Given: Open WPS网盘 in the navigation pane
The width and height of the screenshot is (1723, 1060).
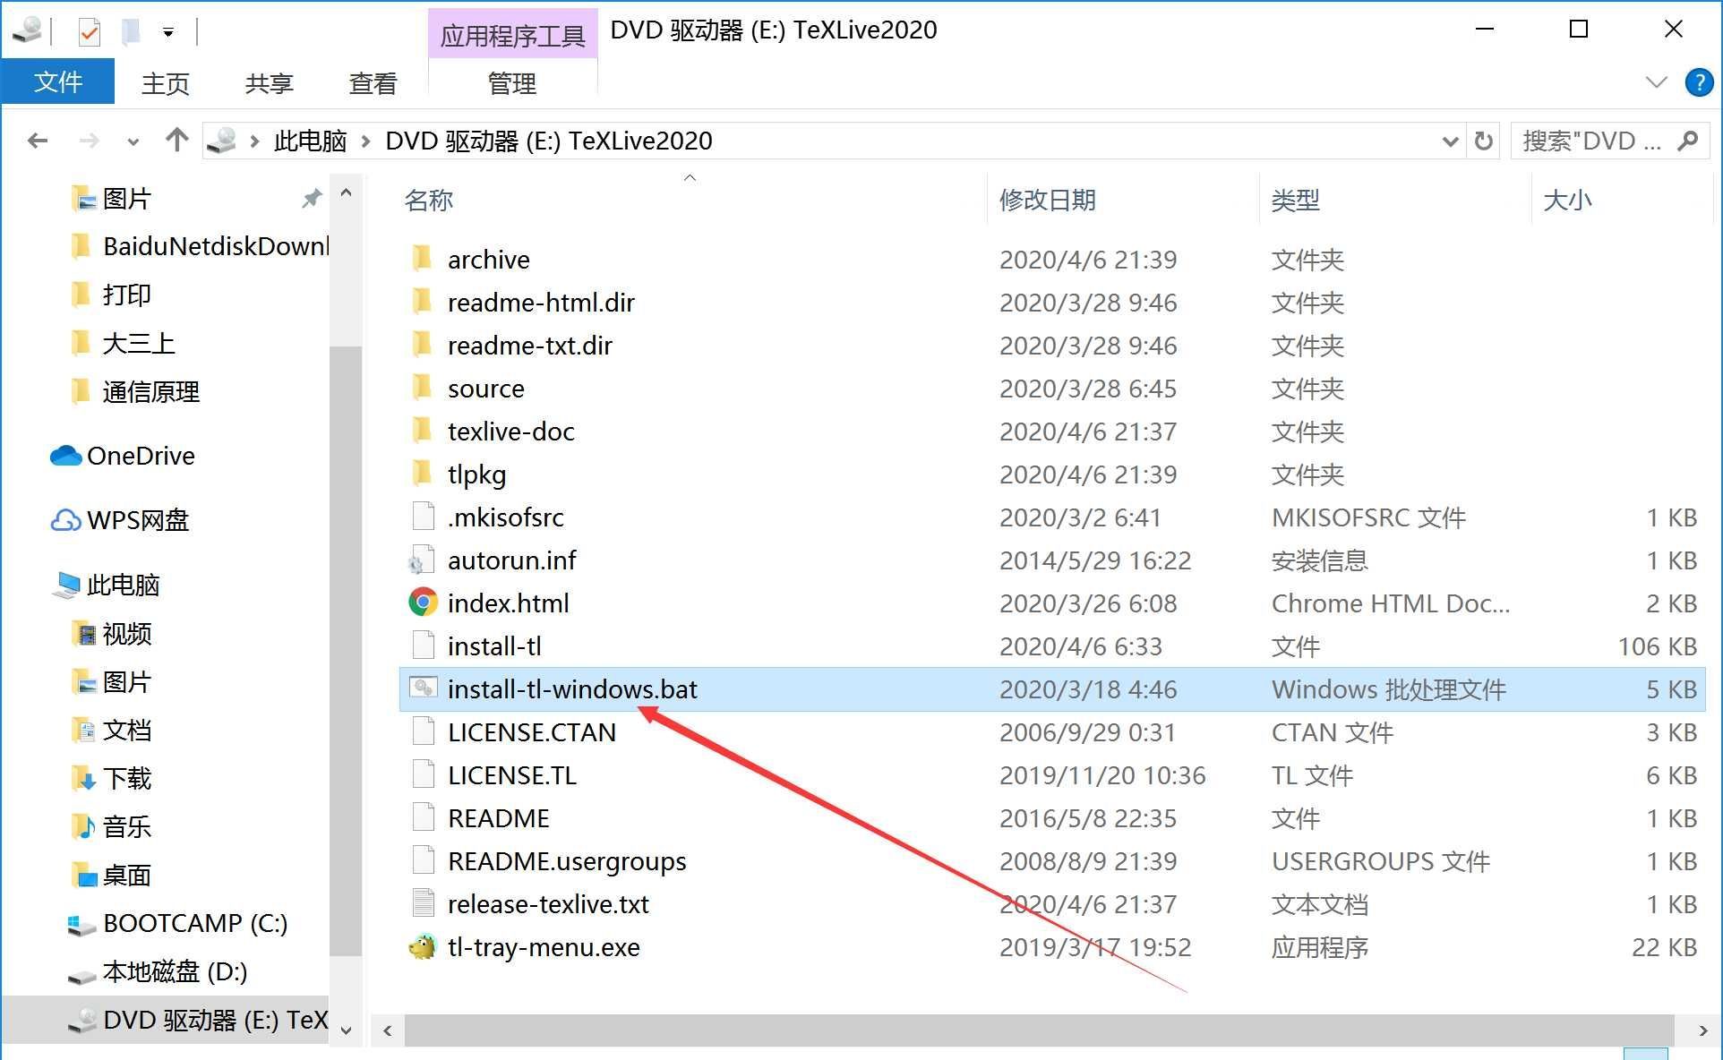Looking at the screenshot, I should click(138, 520).
